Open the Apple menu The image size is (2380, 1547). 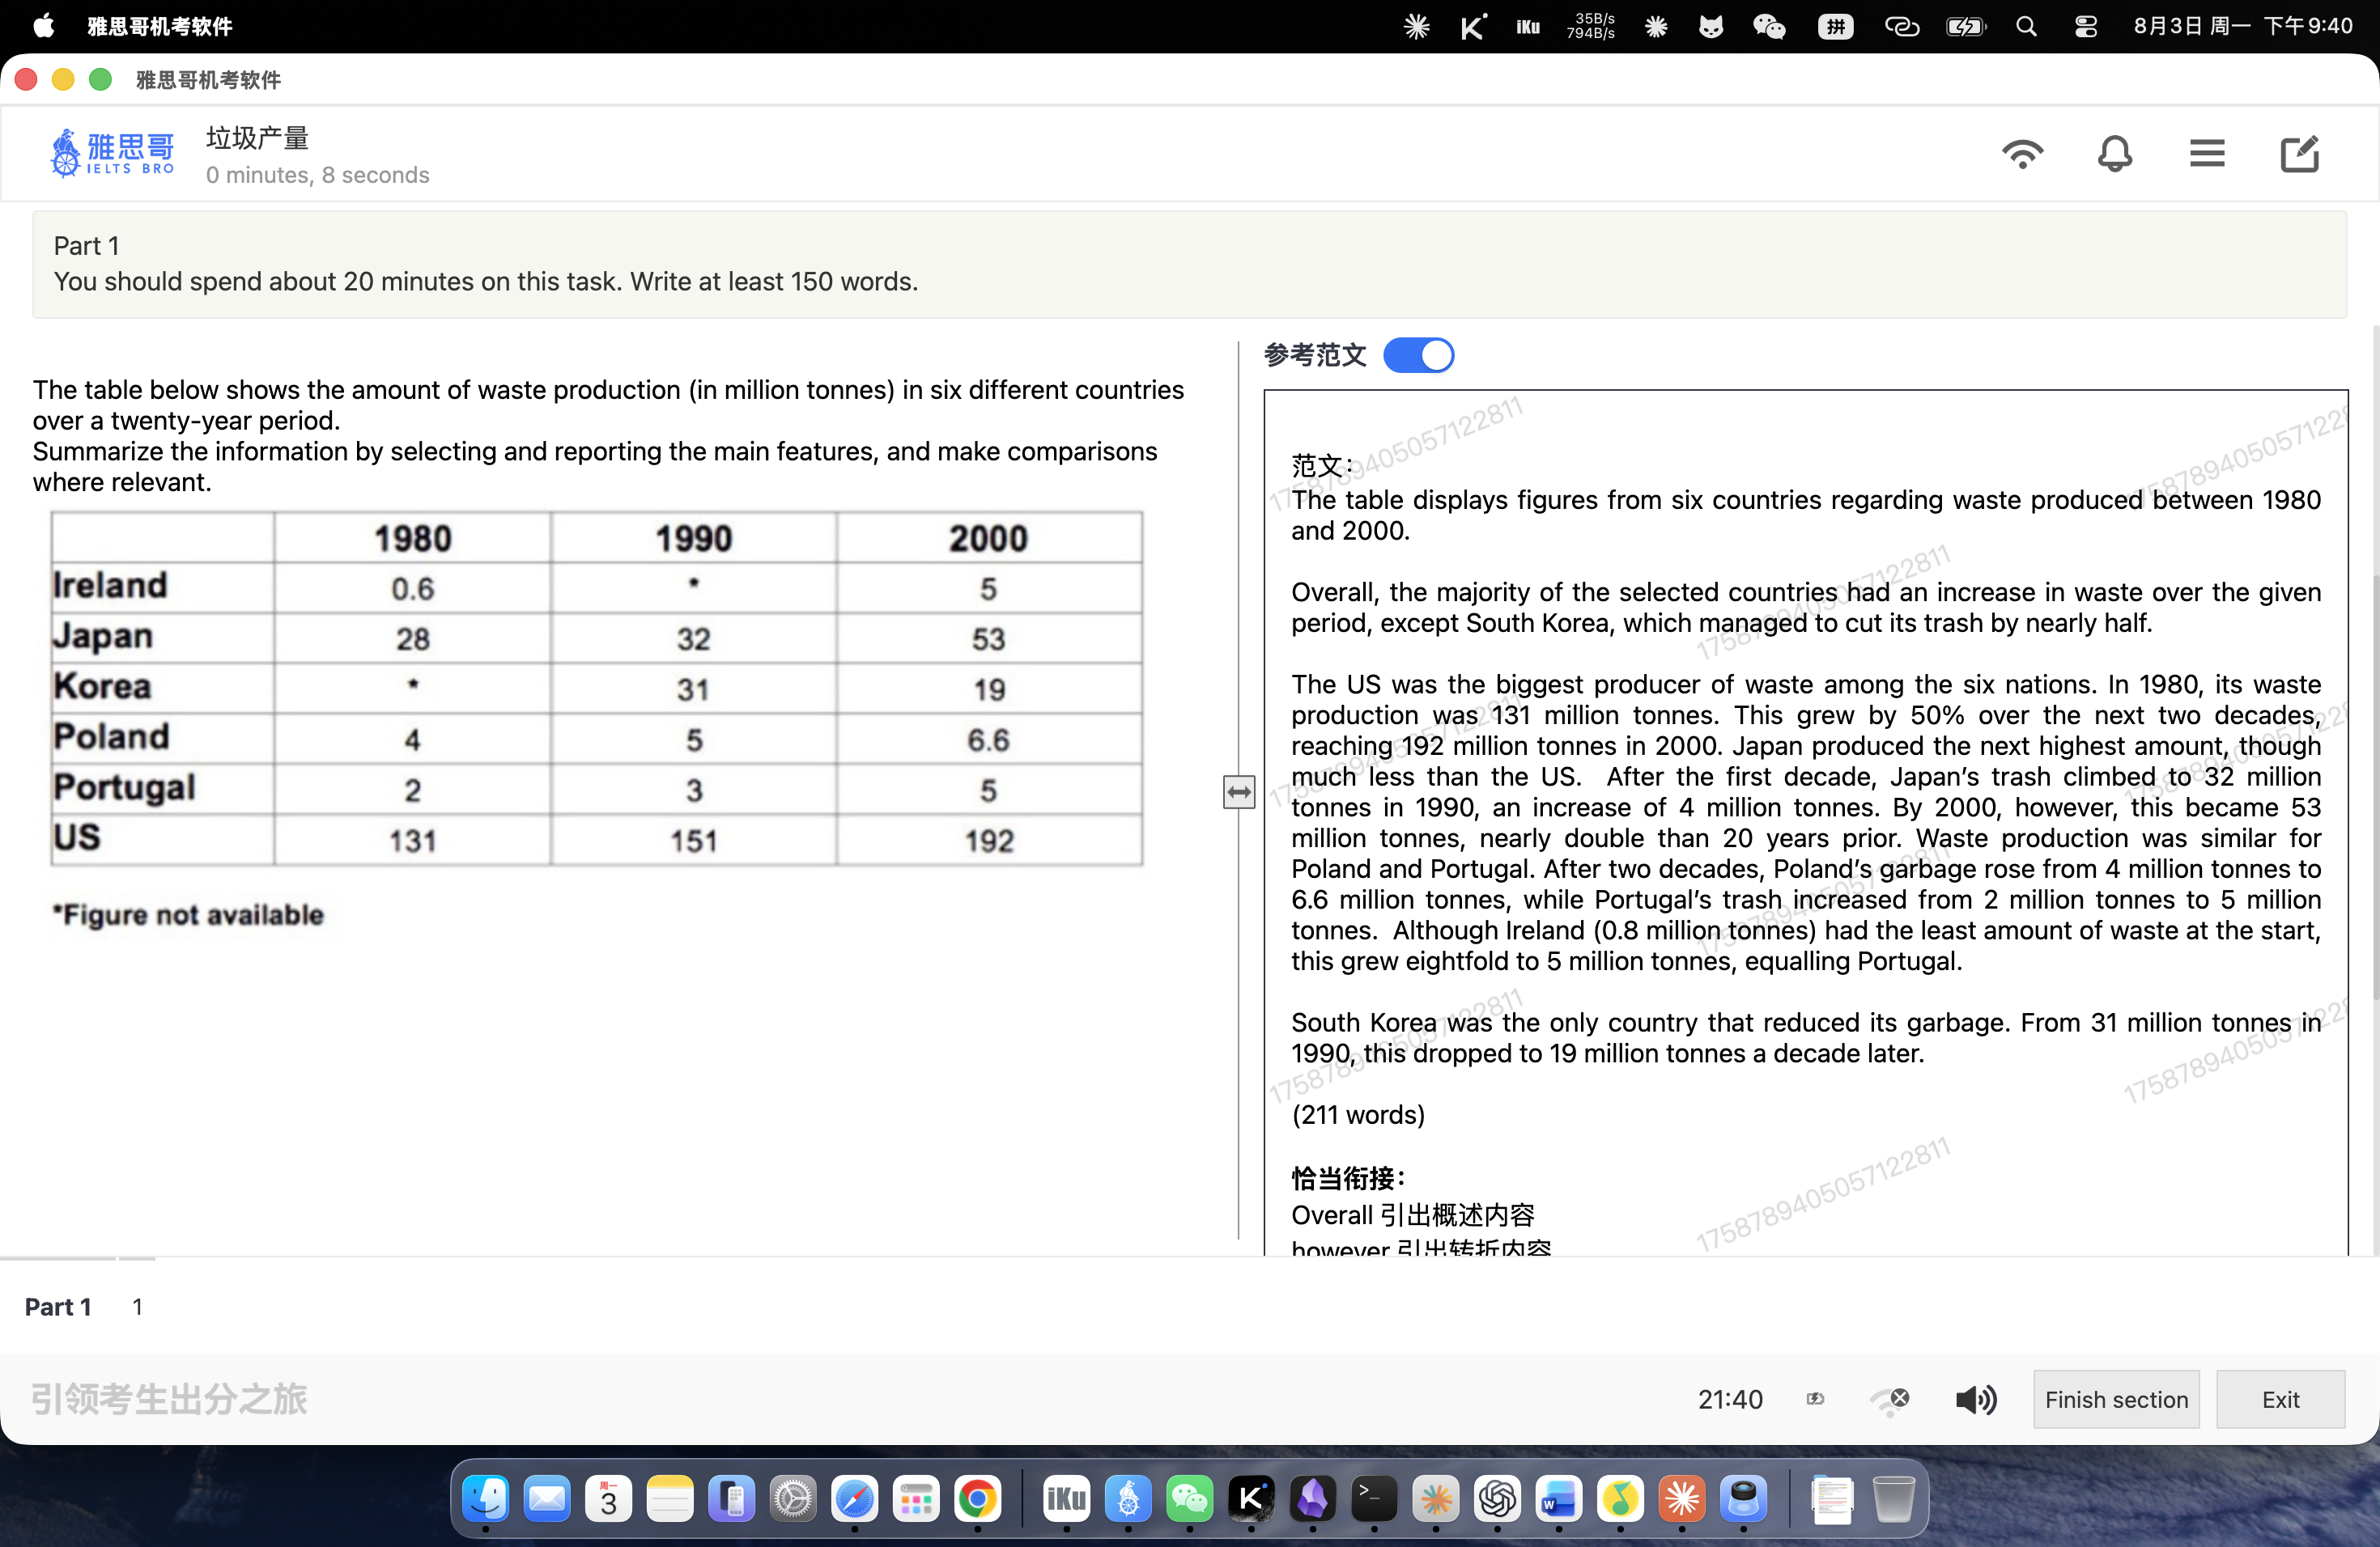[43, 26]
